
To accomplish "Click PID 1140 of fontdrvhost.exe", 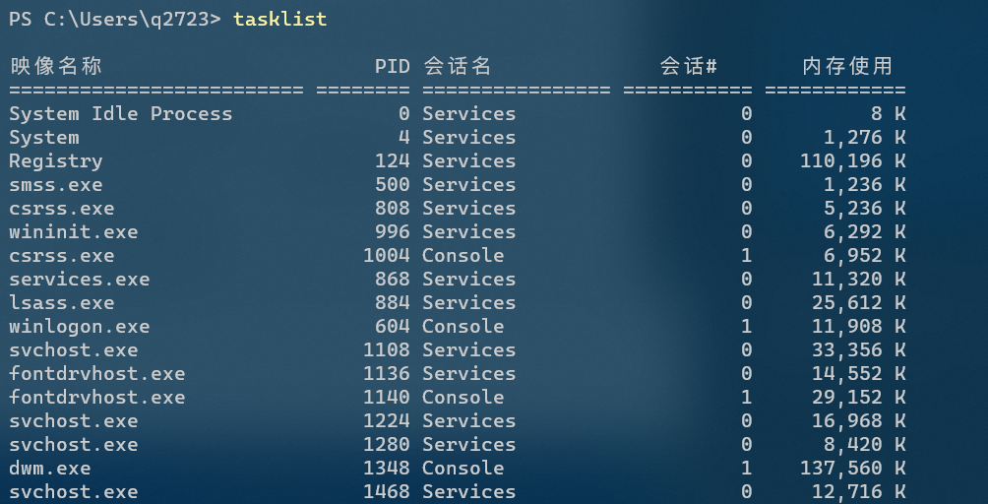I will (387, 398).
